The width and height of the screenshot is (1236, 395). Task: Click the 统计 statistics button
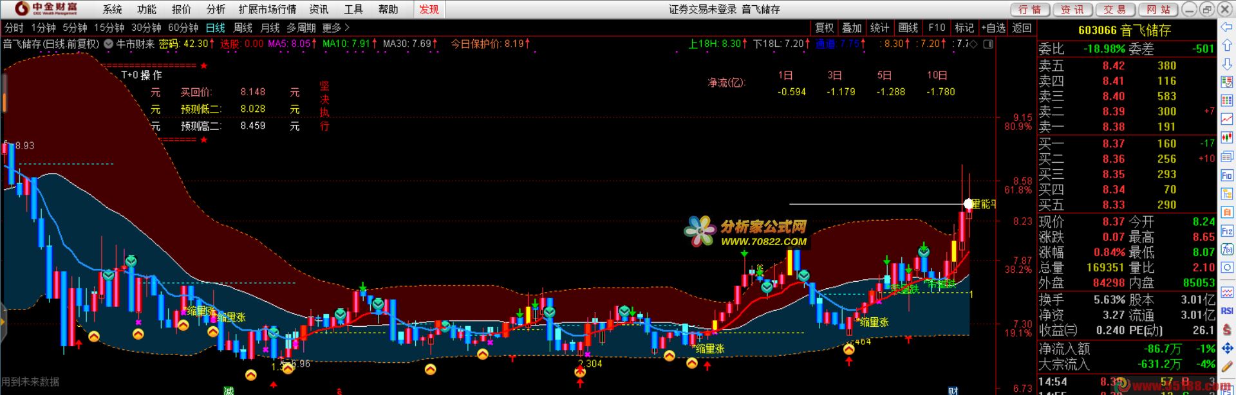click(x=879, y=28)
